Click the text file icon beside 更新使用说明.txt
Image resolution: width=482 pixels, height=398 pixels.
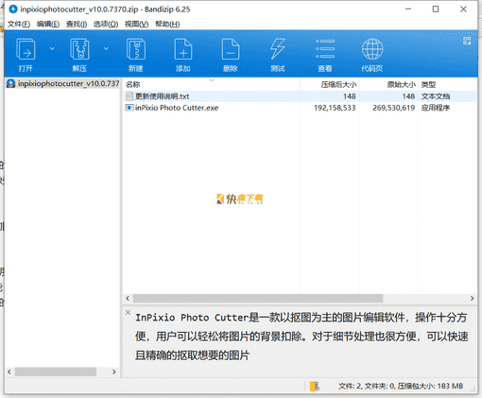click(x=129, y=96)
